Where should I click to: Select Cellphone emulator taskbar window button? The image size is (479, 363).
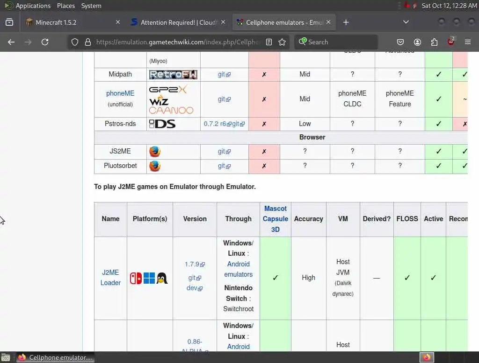point(55,357)
